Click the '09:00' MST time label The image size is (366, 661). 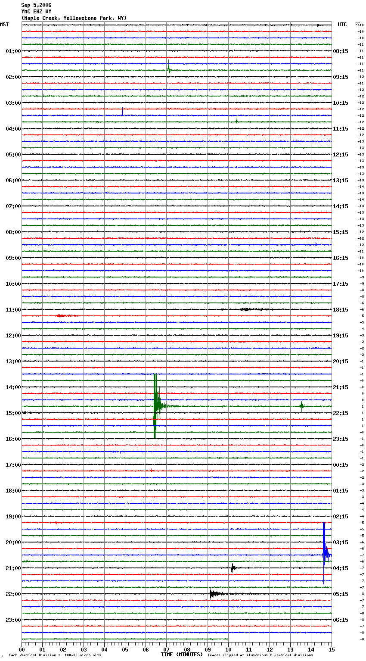point(13,258)
